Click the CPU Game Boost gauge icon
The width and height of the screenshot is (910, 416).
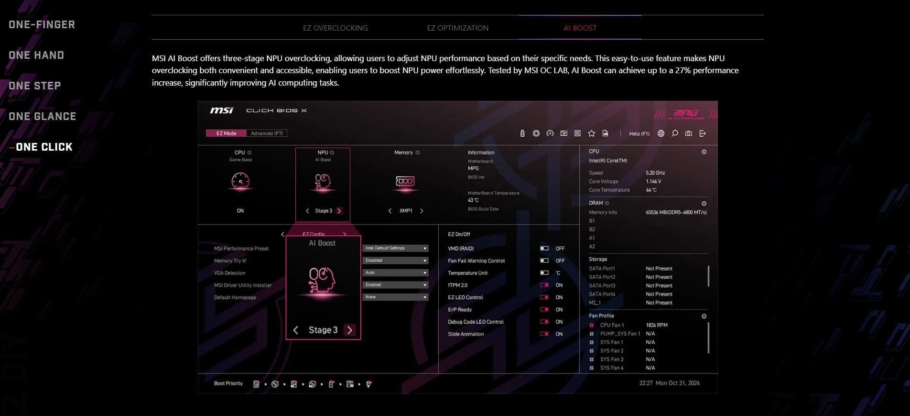[240, 181]
